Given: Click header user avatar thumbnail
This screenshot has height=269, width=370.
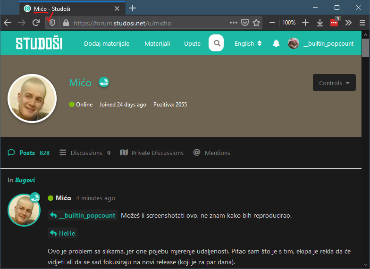Looking at the screenshot, I should [x=294, y=43].
